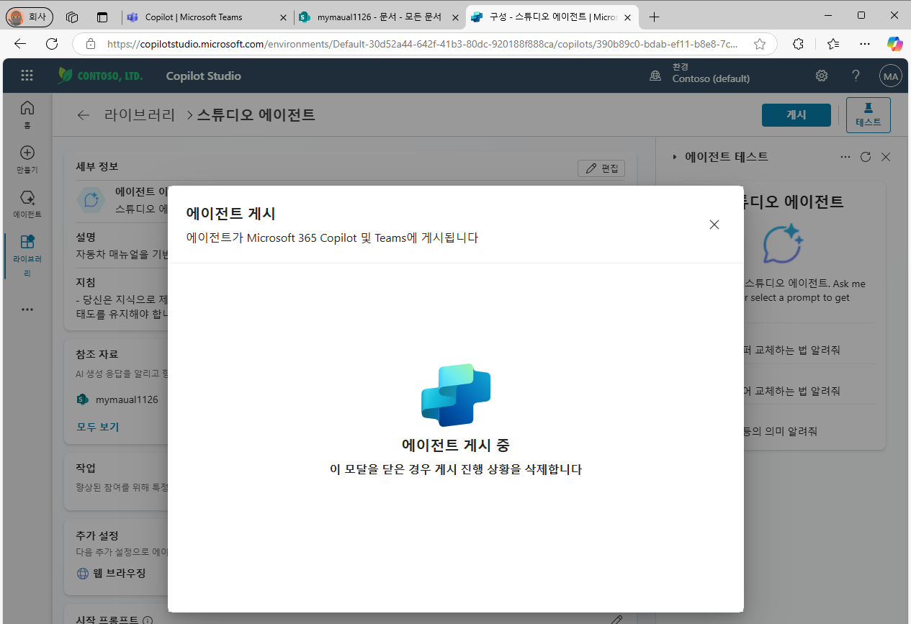
Task: Open the Copilot icon in the Edge toolbar
Action: pos(894,44)
